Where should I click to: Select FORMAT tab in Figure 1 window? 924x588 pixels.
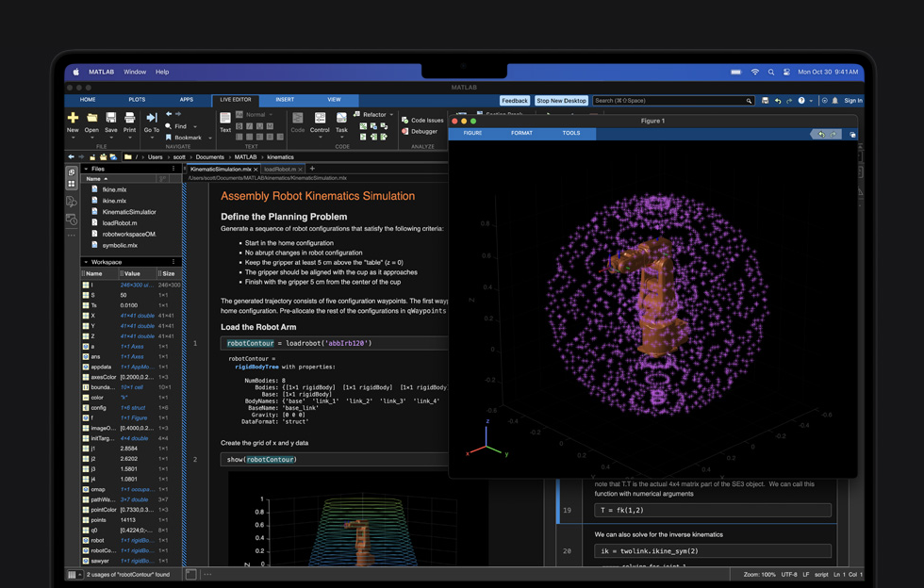tap(521, 133)
